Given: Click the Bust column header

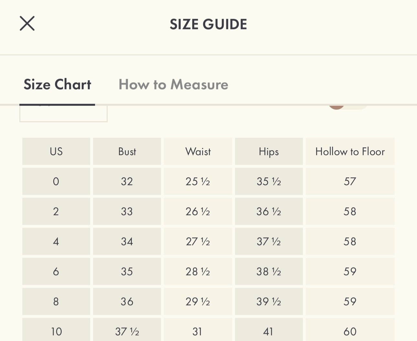Looking at the screenshot, I should pyautogui.click(x=127, y=152).
